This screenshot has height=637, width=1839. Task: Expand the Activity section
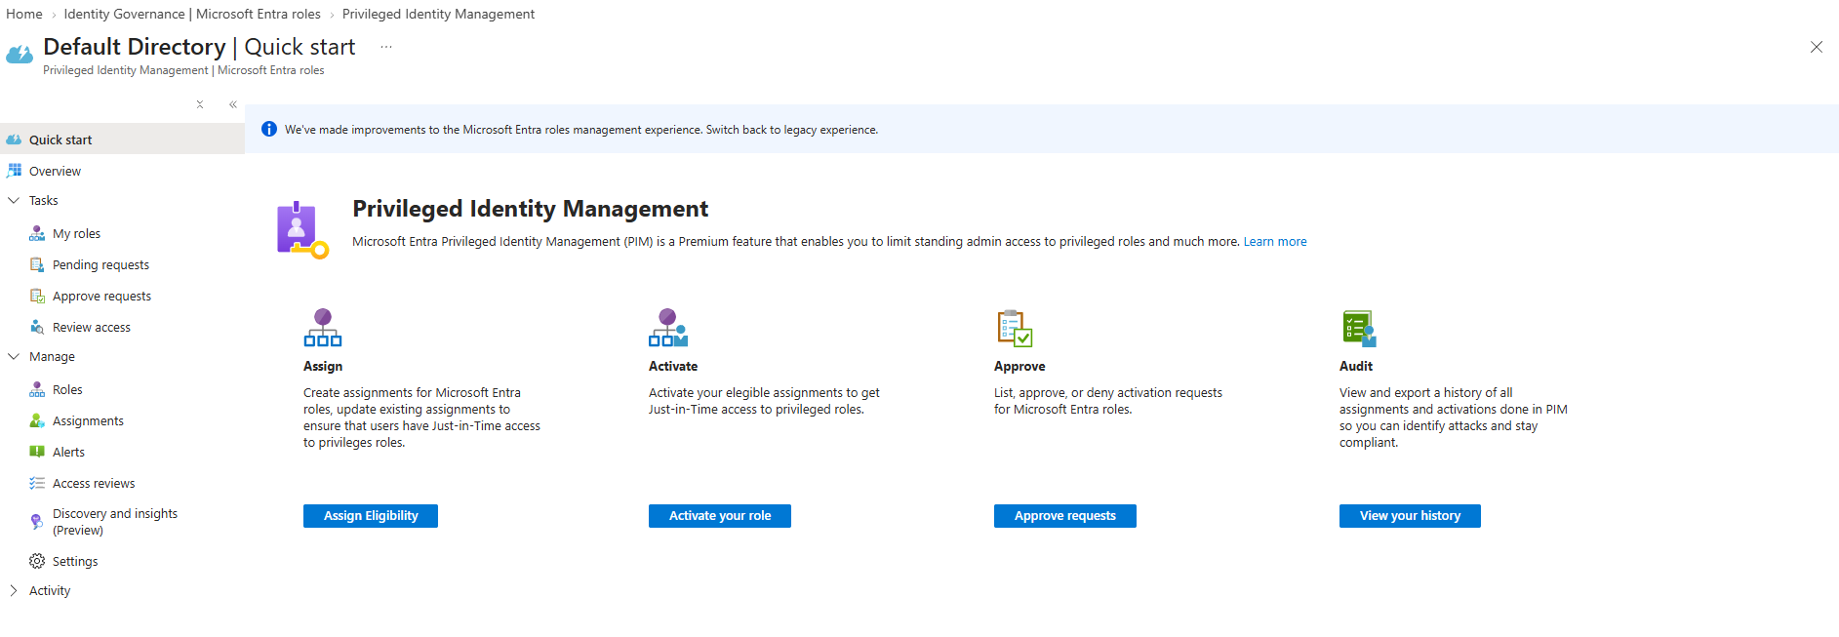tap(14, 590)
